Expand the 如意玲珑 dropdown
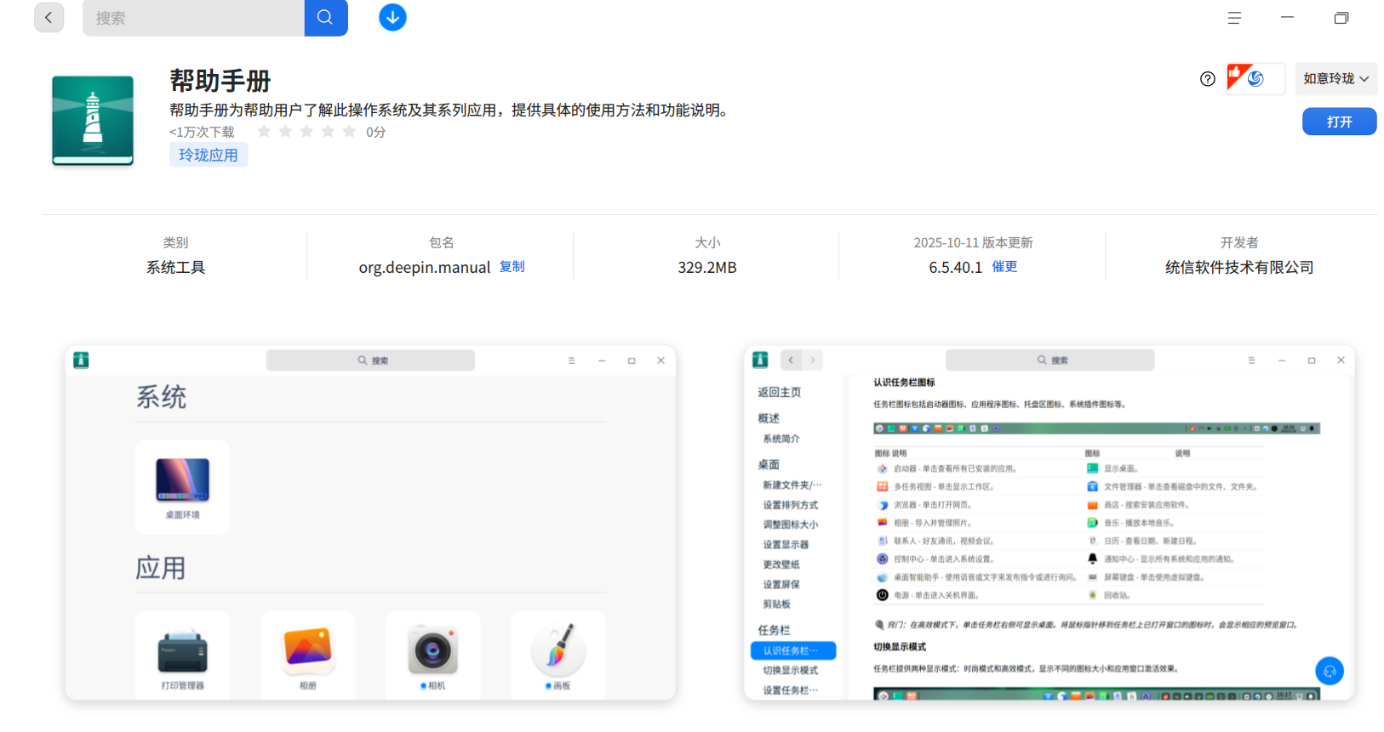This screenshot has height=732, width=1384. 1336,79
